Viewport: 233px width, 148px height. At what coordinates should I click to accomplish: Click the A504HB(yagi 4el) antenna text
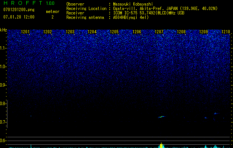131,17
